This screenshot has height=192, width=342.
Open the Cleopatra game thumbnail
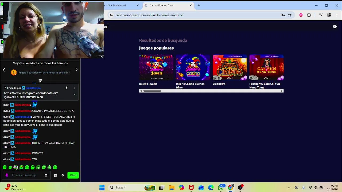point(230,67)
